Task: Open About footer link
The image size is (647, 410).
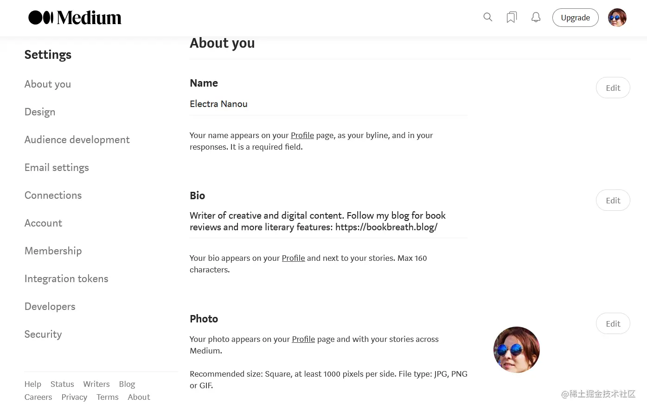Action: coord(139,397)
